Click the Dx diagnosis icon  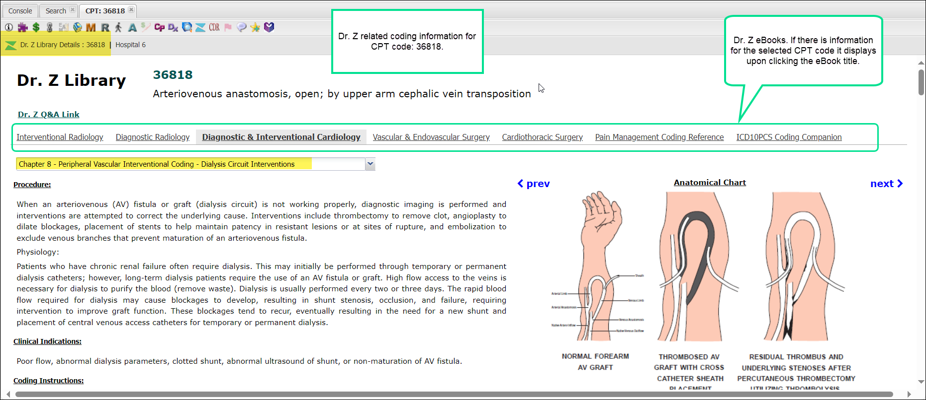point(173,27)
